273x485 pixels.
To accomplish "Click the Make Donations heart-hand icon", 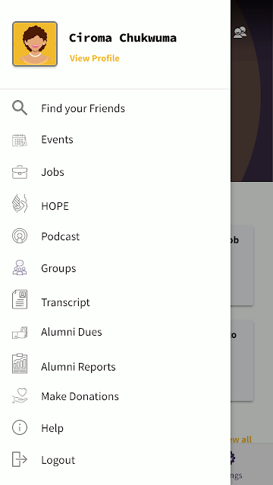I will point(20,396).
